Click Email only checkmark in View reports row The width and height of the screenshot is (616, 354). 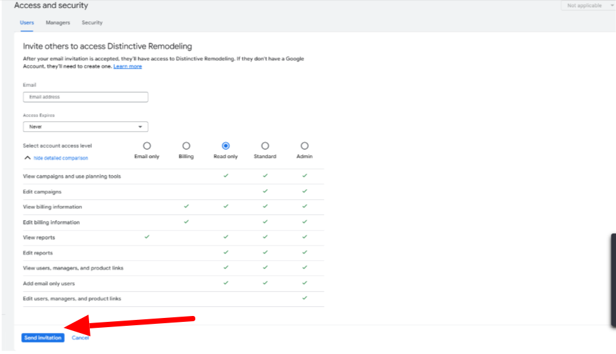pos(147,237)
